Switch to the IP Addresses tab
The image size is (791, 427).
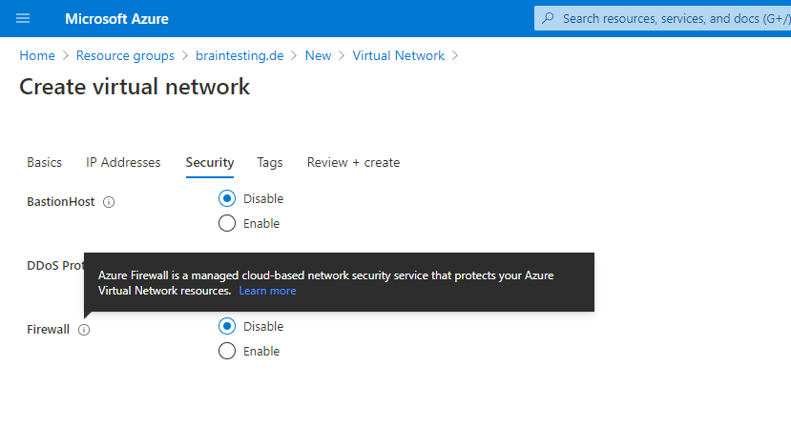point(123,162)
